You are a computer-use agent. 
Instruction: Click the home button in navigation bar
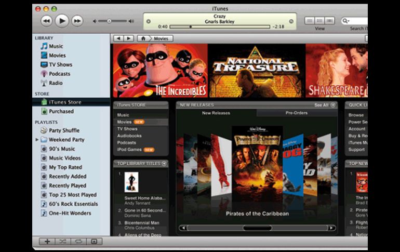point(143,38)
